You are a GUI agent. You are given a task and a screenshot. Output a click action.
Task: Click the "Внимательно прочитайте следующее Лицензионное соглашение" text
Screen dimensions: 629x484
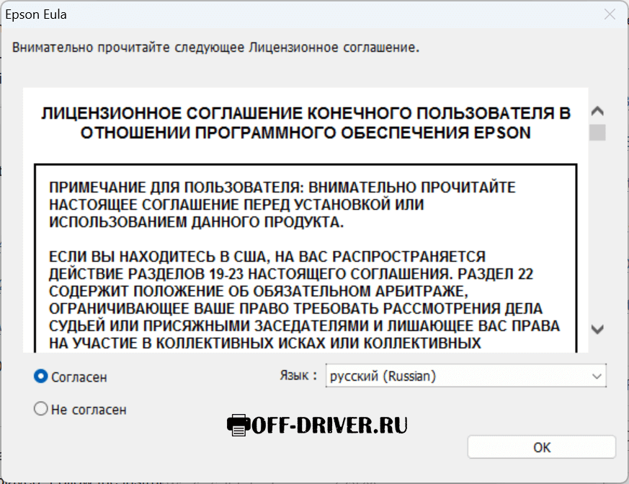click(215, 48)
